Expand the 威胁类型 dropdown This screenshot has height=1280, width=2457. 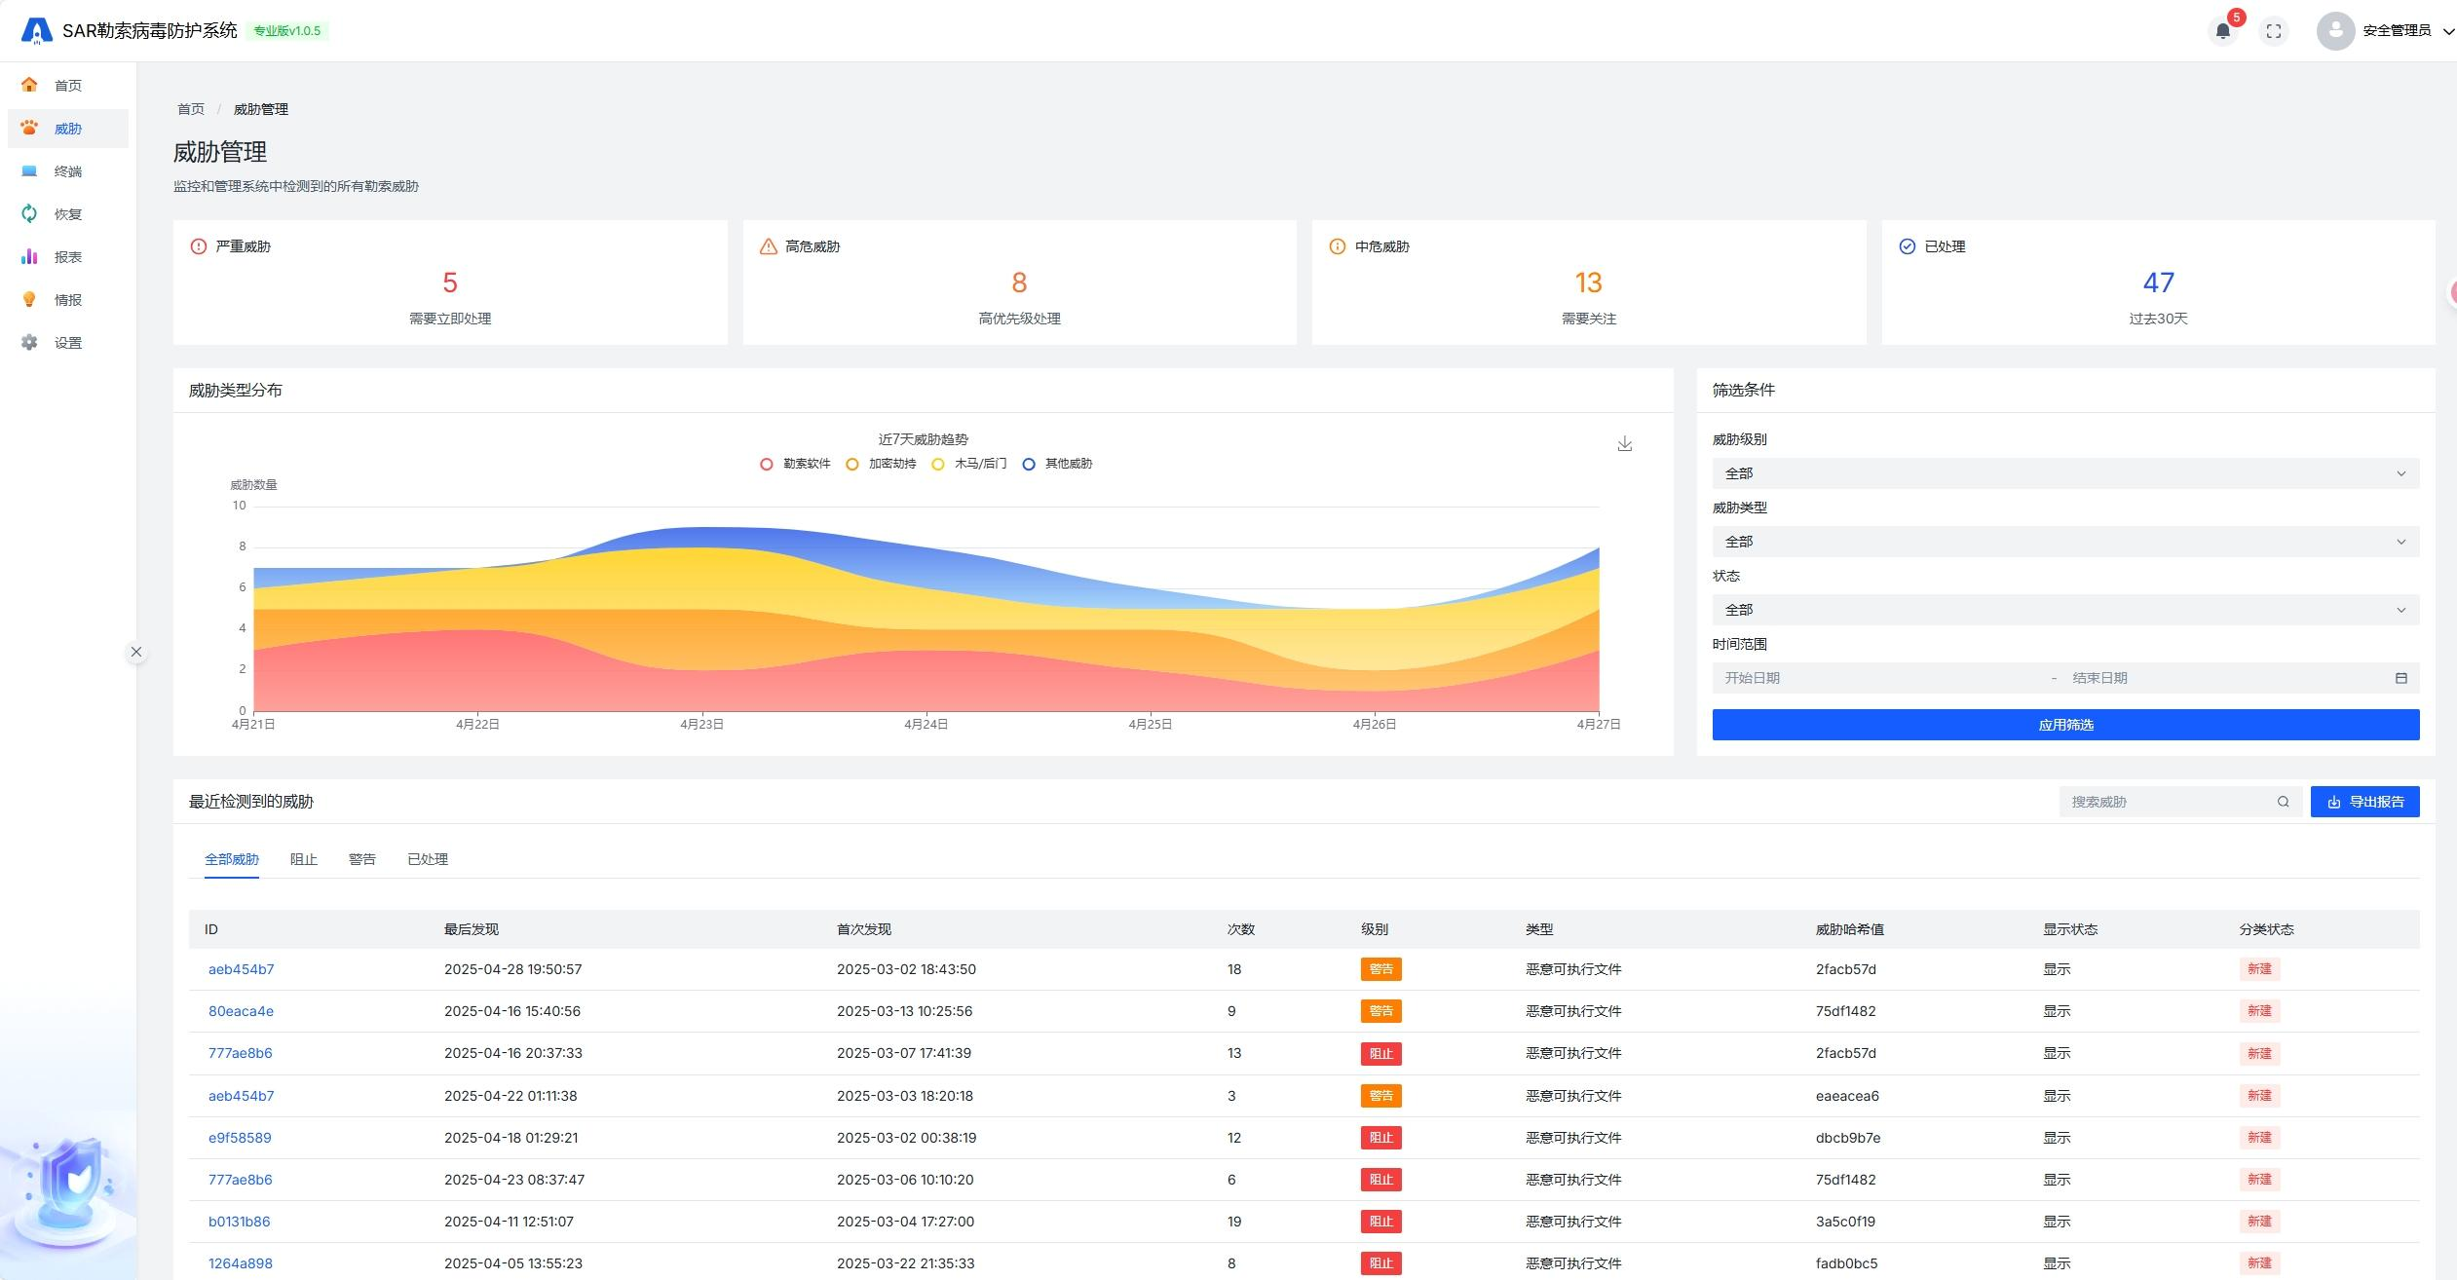(2065, 542)
